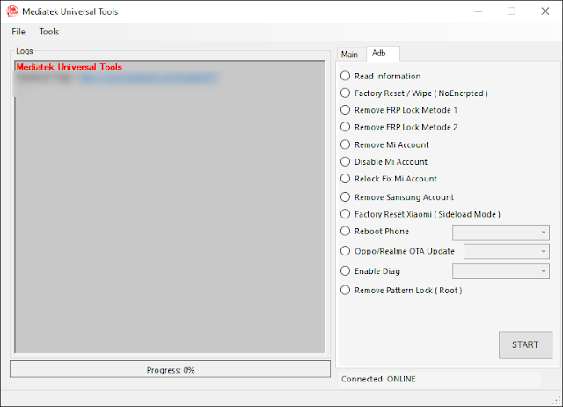
Task: Click the Progress: 0% bar
Action: click(170, 369)
